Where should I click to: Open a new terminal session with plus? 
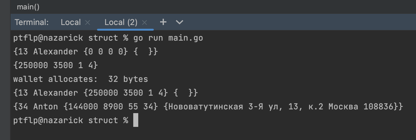pyautogui.click(x=163, y=22)
